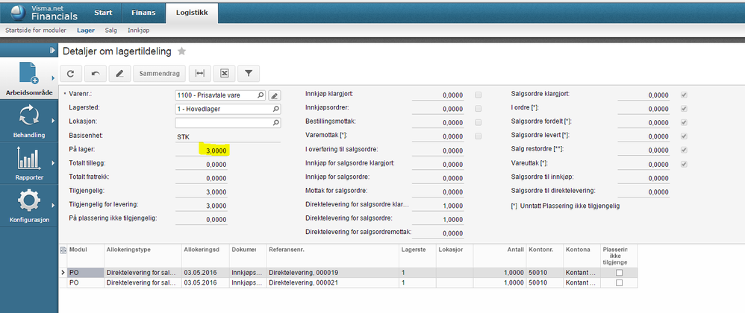Select Lager submenu item
This screenshot has height=313, width=745.
click(86, 31)
